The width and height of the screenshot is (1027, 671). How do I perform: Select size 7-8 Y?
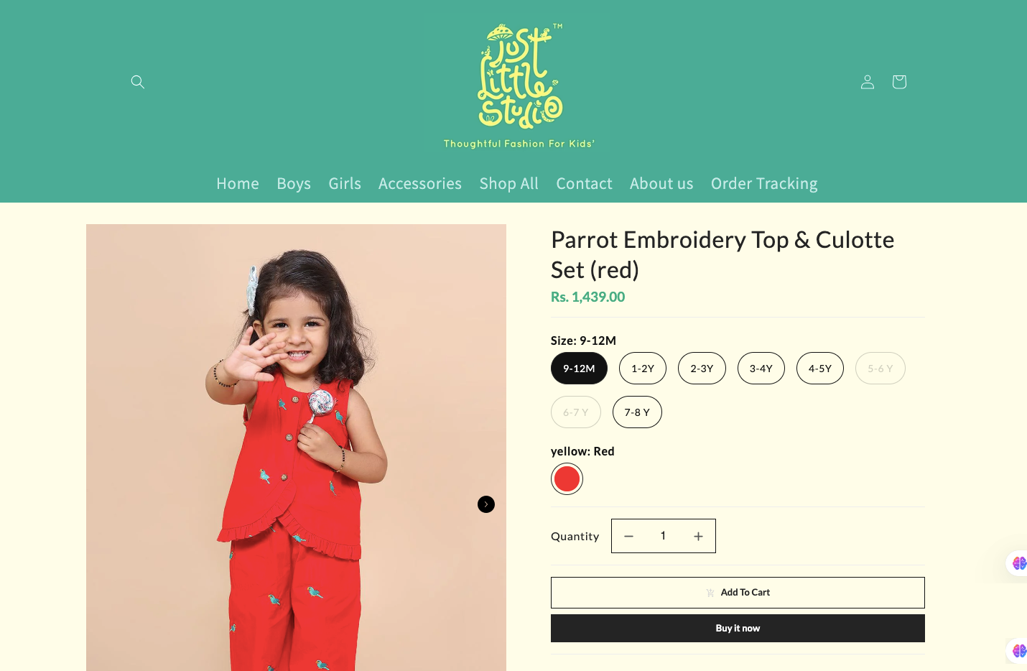click(637, 412)
